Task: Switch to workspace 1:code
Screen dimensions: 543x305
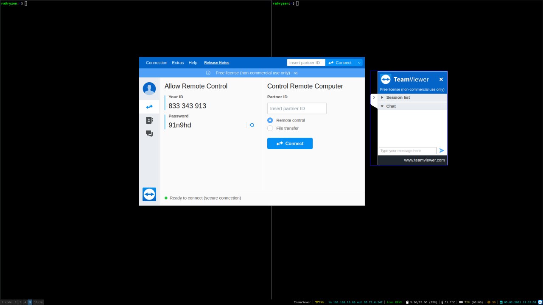Action: (6, 302)
